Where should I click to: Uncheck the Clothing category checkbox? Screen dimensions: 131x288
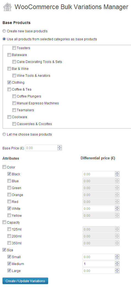9,83
